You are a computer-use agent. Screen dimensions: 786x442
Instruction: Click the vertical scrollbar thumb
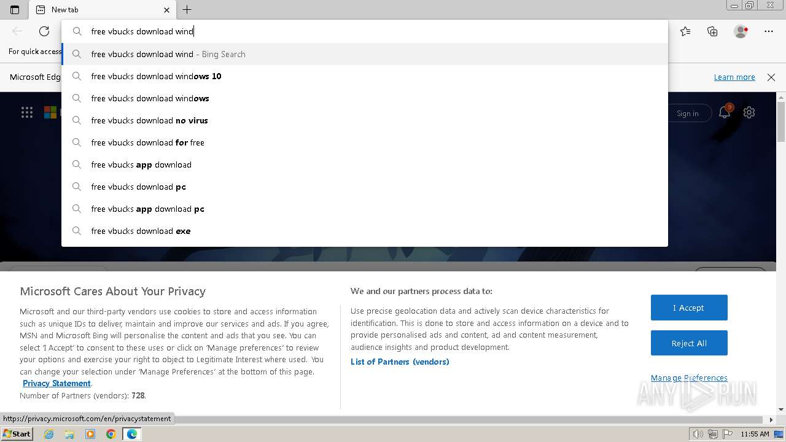[x=781, y=122]
